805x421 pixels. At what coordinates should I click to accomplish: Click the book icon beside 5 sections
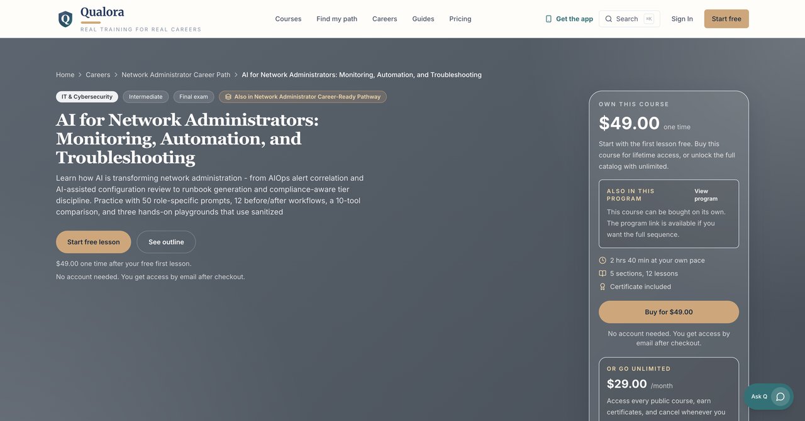pos(602,273)
